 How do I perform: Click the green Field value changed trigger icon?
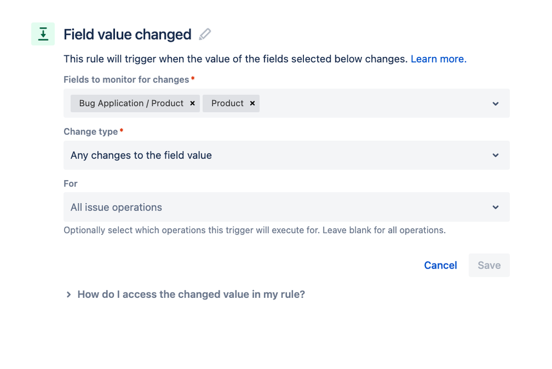point(43,34)
